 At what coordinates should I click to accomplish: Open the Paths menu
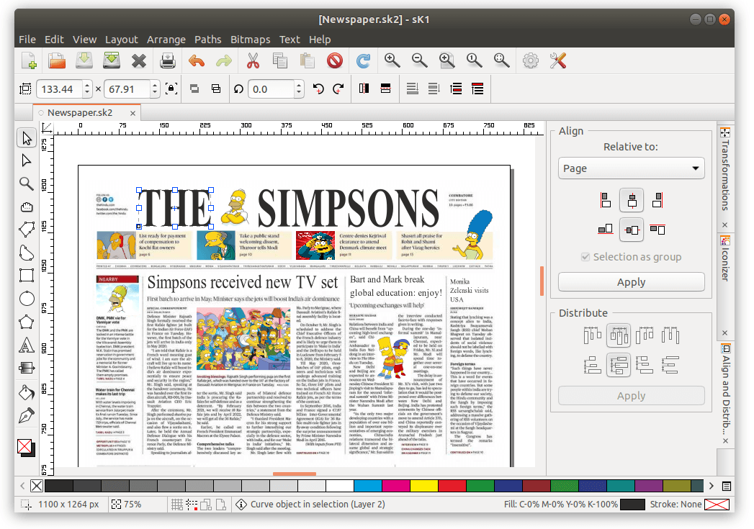point(207,40)
